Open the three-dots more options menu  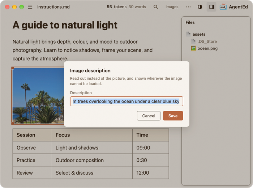188,7
